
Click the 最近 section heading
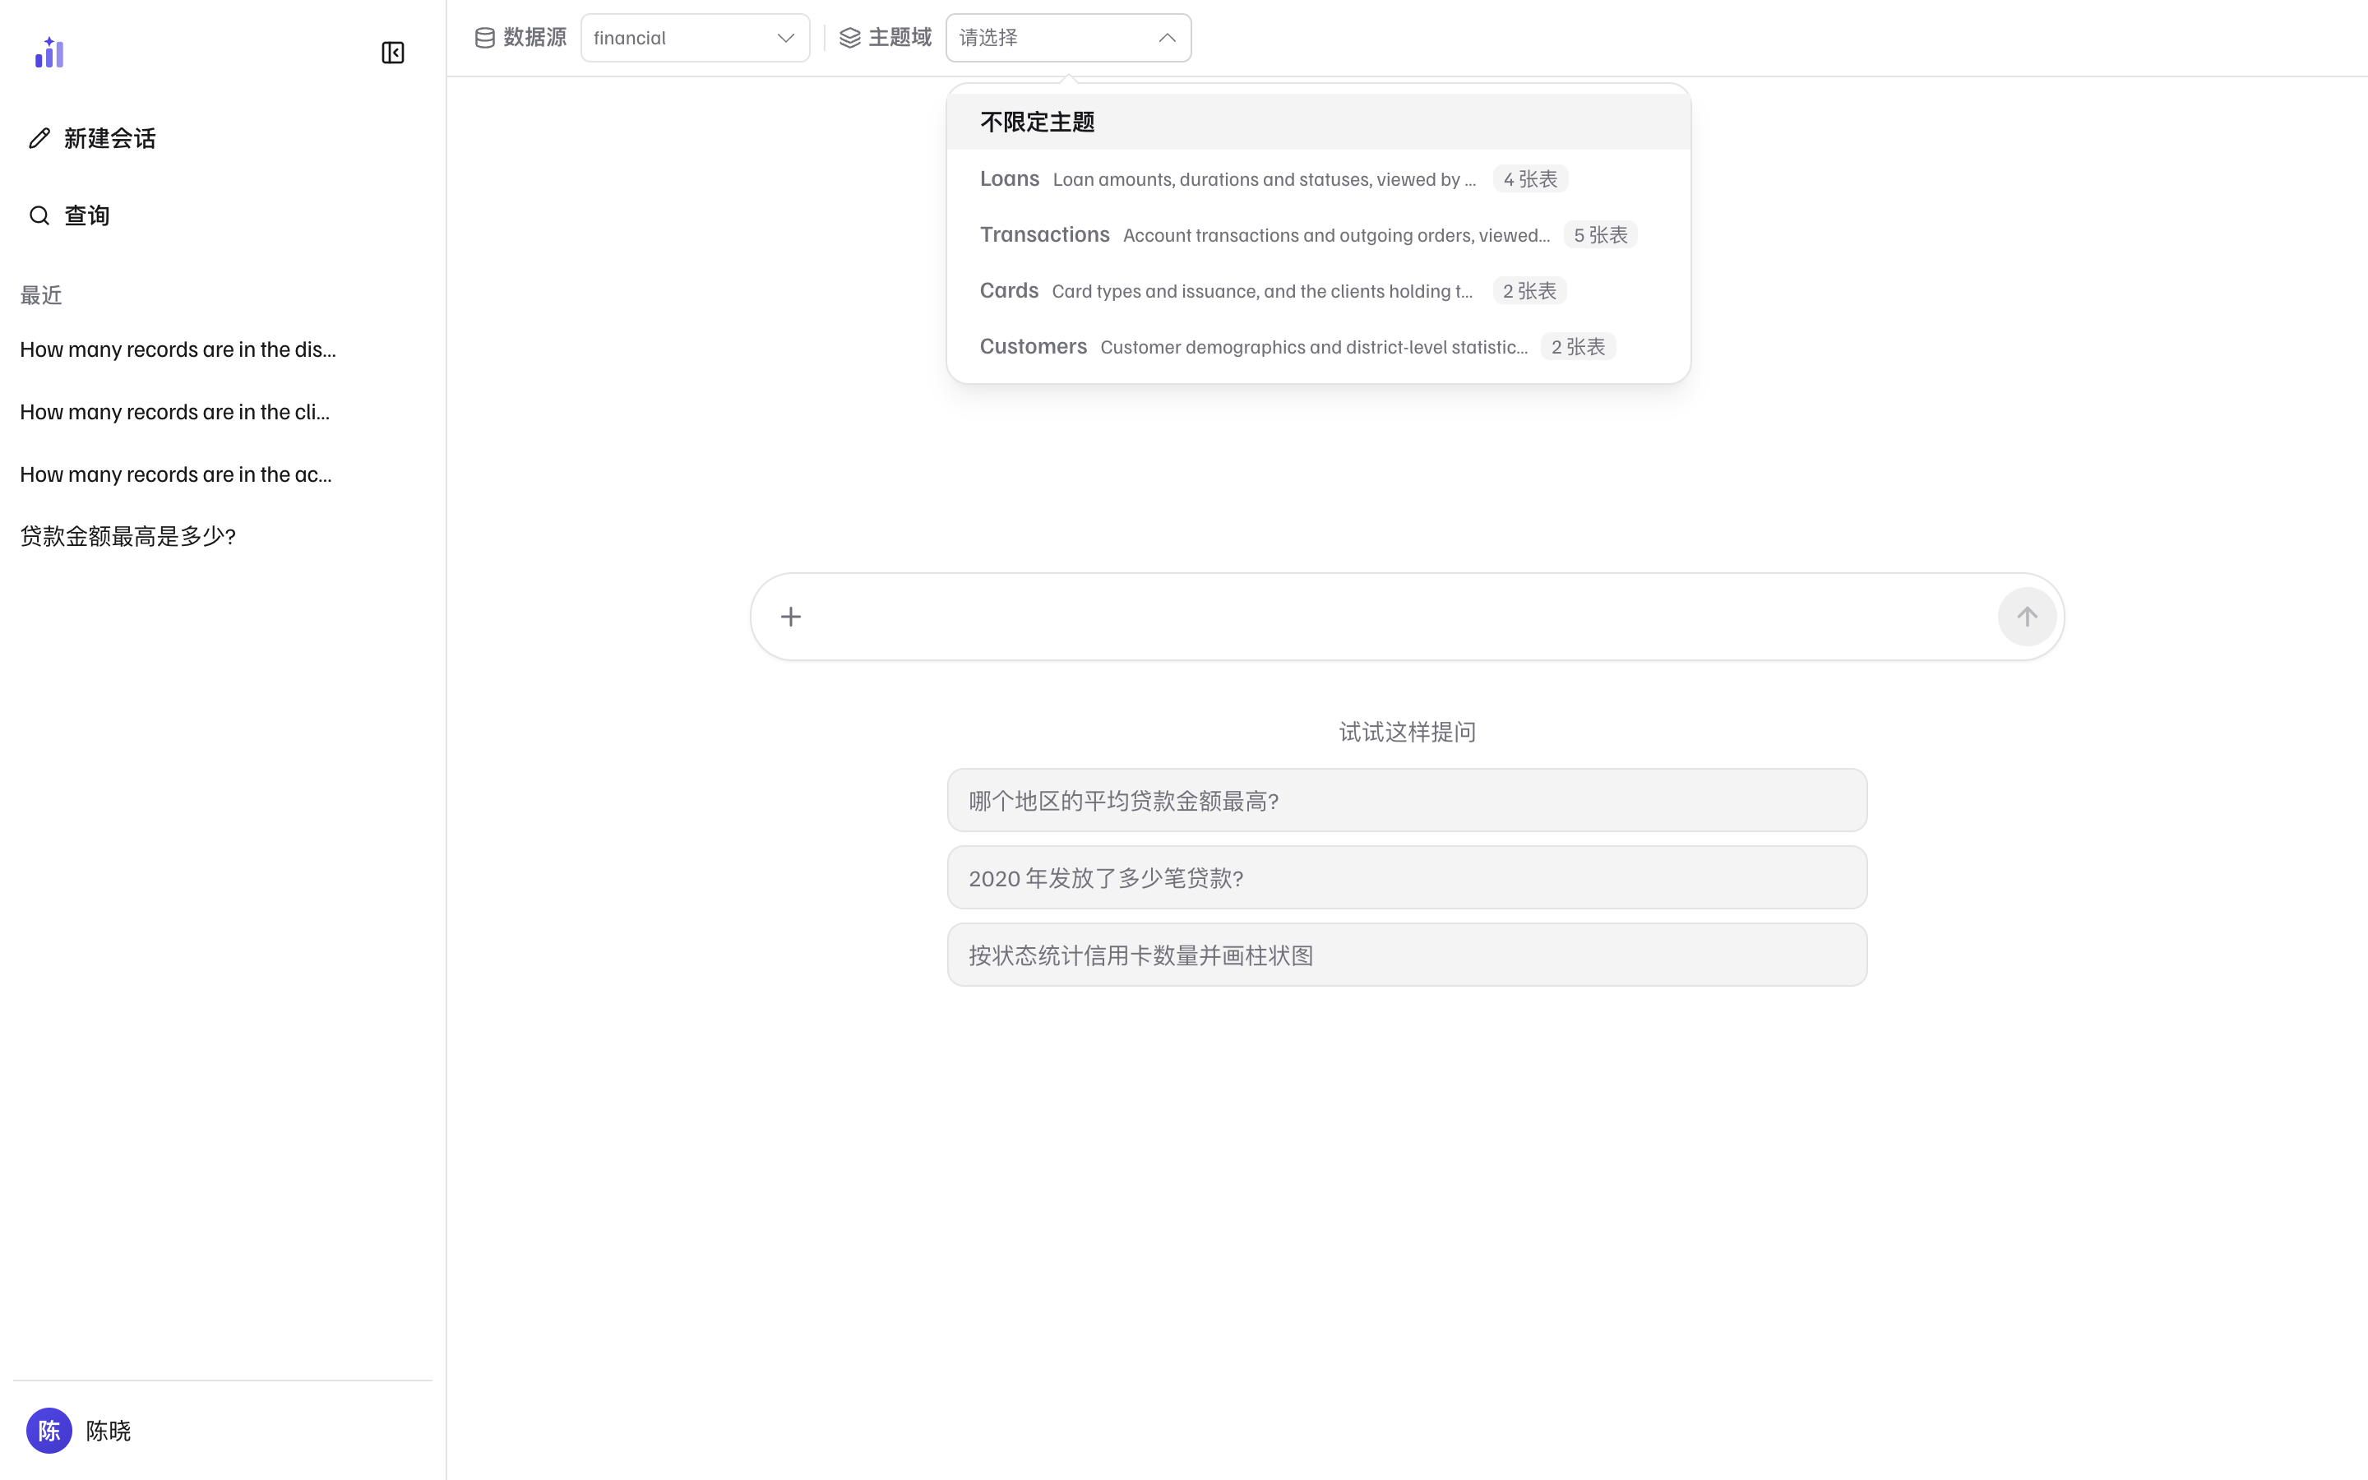click(x=41, y=296)
